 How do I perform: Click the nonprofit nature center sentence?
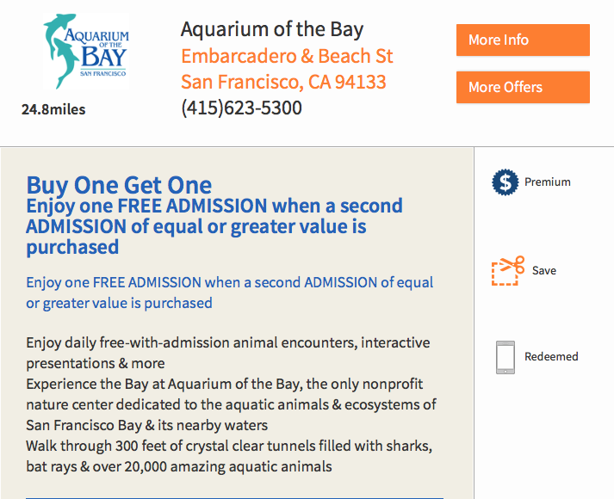(231, 404)
